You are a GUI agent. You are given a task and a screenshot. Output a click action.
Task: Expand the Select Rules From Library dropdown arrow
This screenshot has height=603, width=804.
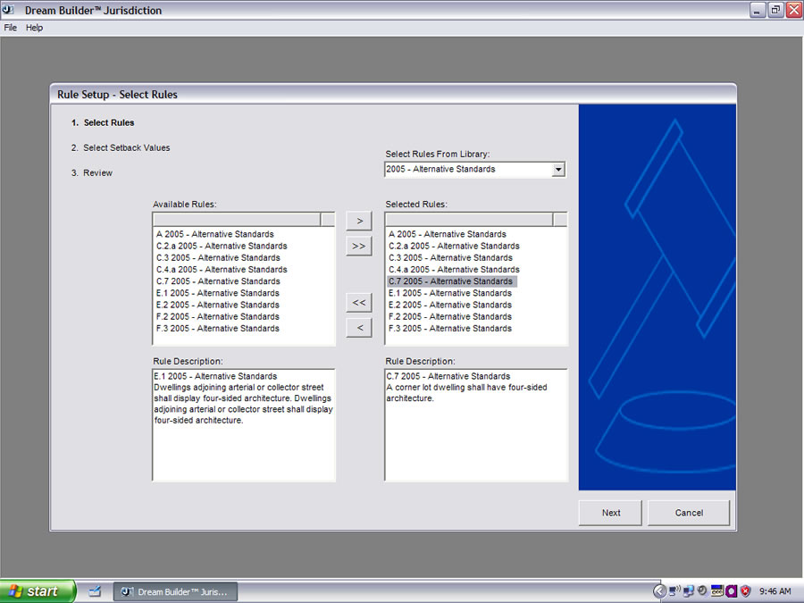click(558, 169)
